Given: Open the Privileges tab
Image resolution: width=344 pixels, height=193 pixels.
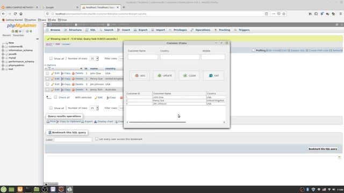Looking at the screenshot, I should click(x=178, y=30).
